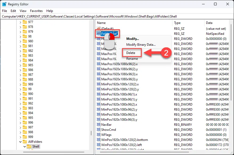This screenshot has width=234, height=155.
Task: Choose Delete in the context menu
Action: (x=131, y=53)
